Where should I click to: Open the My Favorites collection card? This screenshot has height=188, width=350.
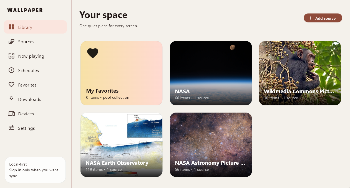click(122, 73)
